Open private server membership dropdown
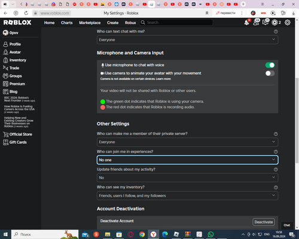The height and width of the screenshot is (239, 299). pyautogui.click(x=187, y=142)
